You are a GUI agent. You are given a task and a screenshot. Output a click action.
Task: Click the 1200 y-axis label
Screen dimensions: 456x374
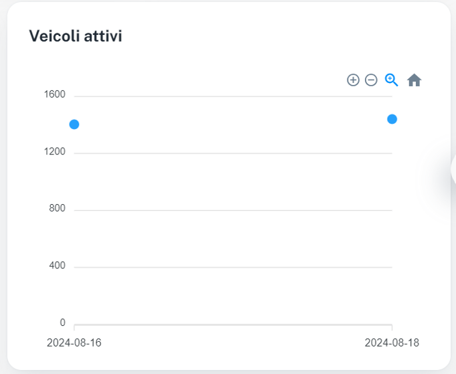[x=55, y=152]
